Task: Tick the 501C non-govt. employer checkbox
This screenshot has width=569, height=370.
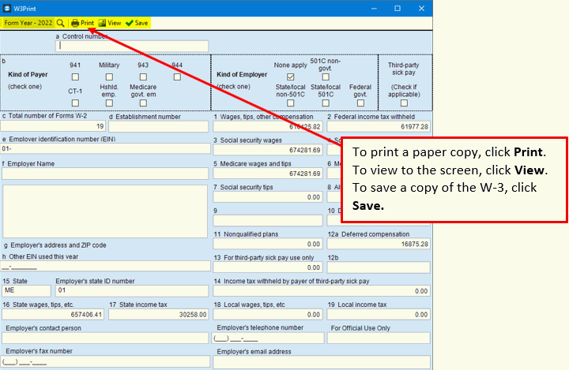Action: coord(325,77)
